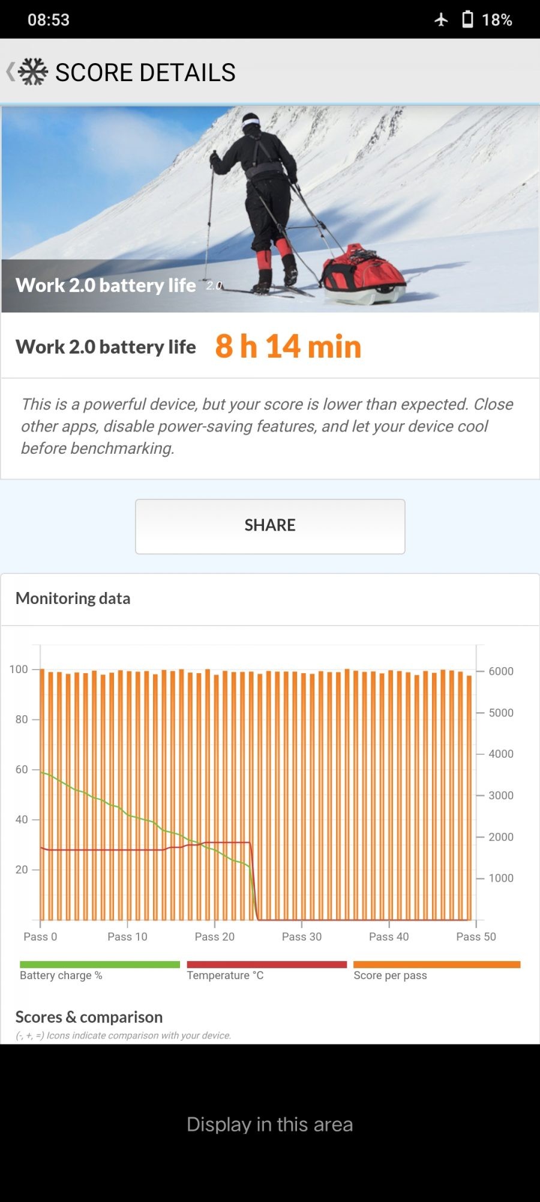This screenshot has height=1202, width=540.
Task: Tap the 8 h 14 min result
Action: [288, 346]
